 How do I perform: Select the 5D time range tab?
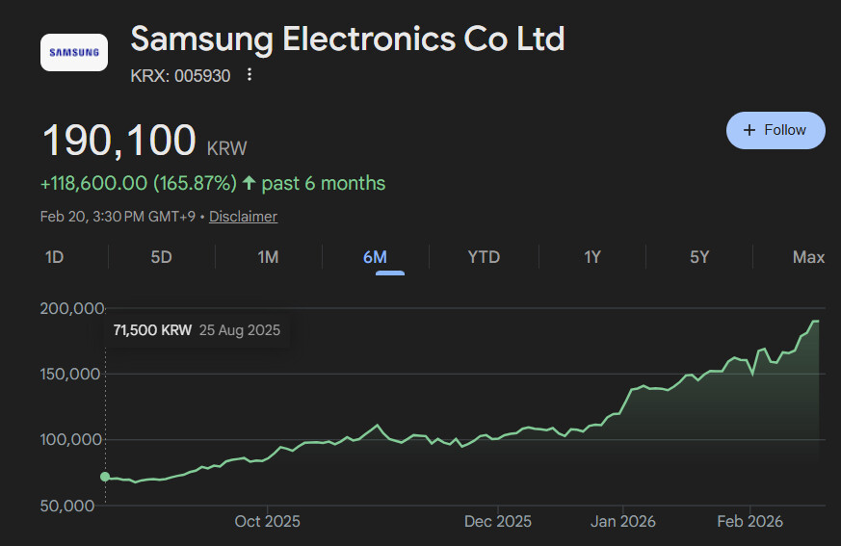click(x=162, y=257)
